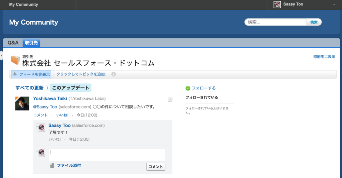Like the 了解です！ comment with いいね!
Viewport: 342px width, 178px height.
[54, 139]
